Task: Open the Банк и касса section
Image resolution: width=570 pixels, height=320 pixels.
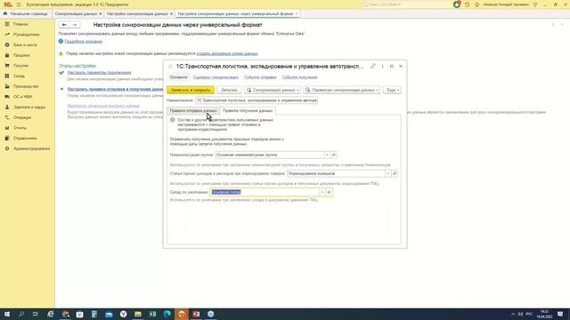Action: (x=25, y=44)
